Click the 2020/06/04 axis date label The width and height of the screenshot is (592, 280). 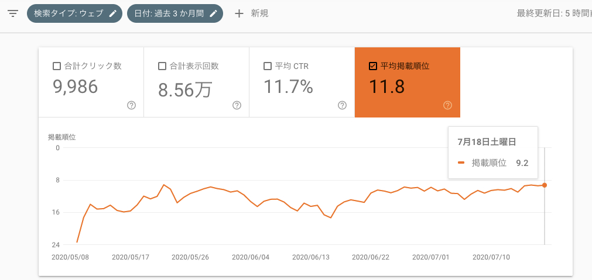coord(251,257)
